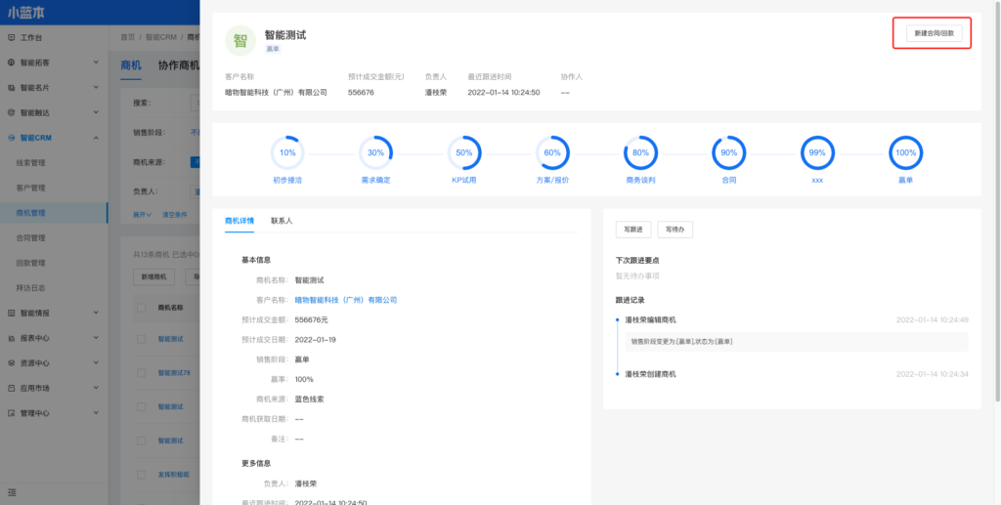Collapse the 智能CRM sidebar section
The image size is (1001, 505).
(54, 138)
